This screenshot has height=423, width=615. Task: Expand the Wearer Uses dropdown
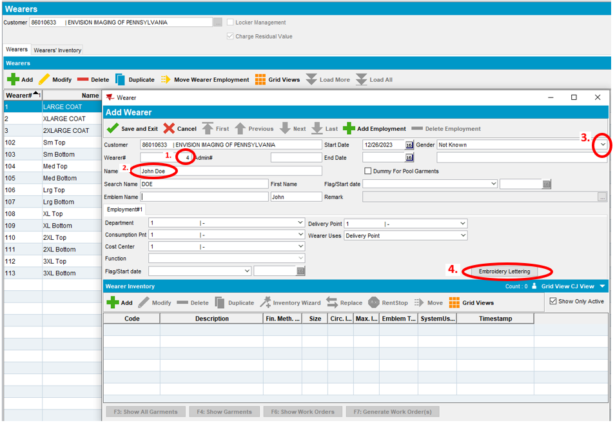462,236
